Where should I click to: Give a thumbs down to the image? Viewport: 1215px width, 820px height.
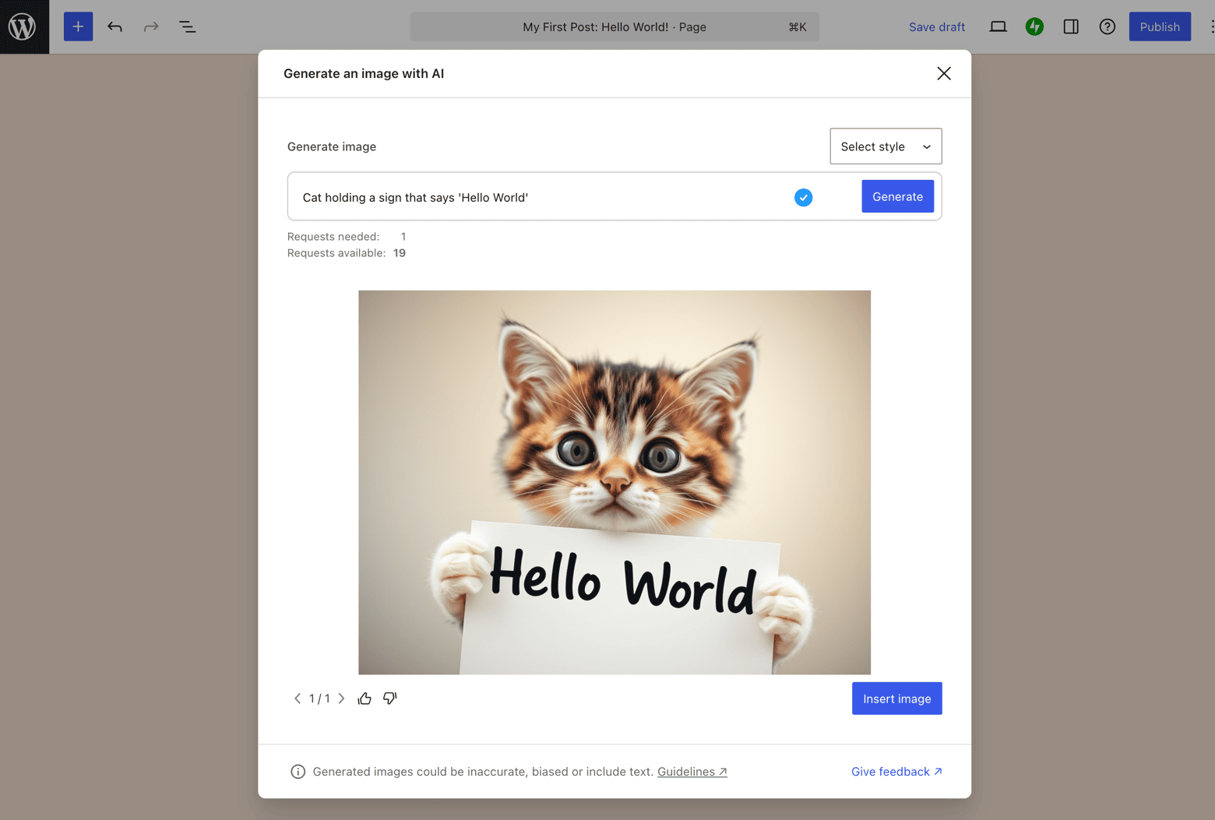(x=390, y=699)
